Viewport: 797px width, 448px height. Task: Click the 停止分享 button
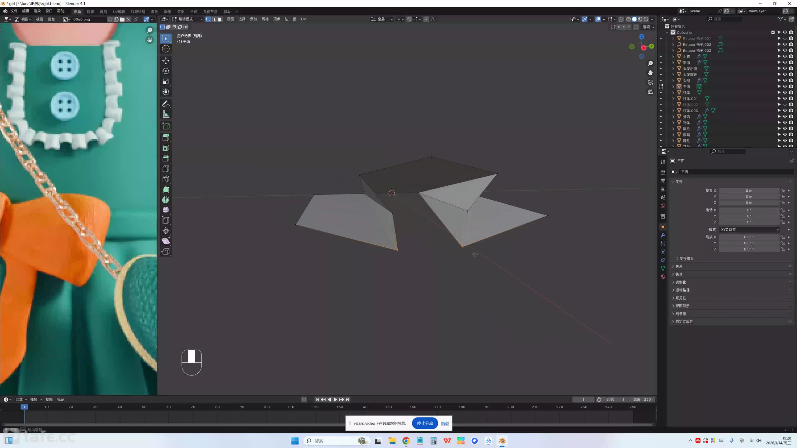[x=425, y=423]
